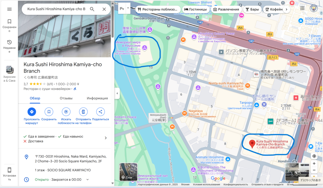Expand the service options row chevron

[x=106, y=138]
